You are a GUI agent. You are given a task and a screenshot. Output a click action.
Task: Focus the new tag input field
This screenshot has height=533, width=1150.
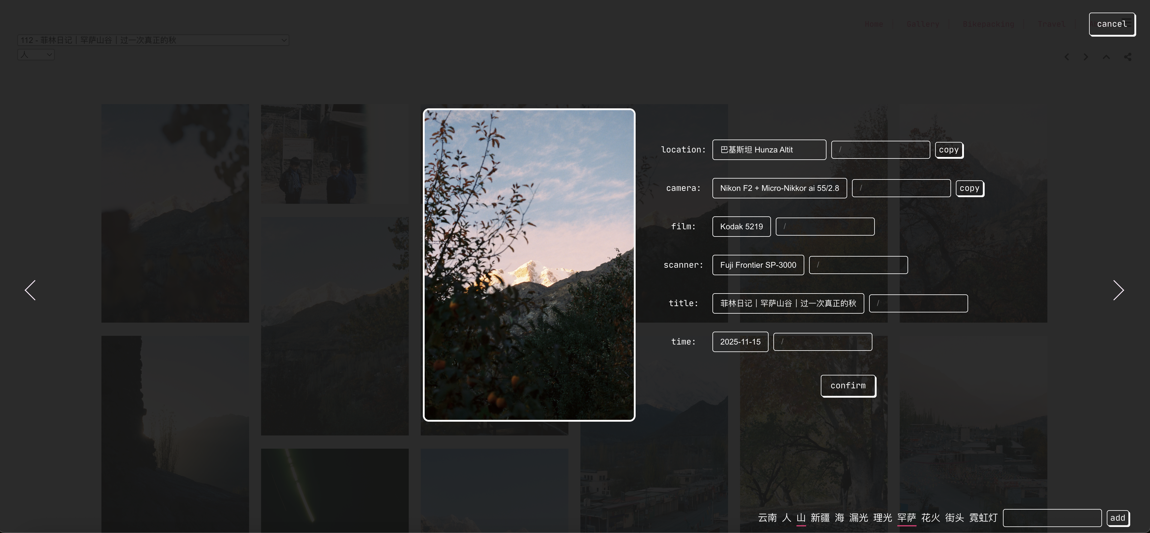point(1052,518)
